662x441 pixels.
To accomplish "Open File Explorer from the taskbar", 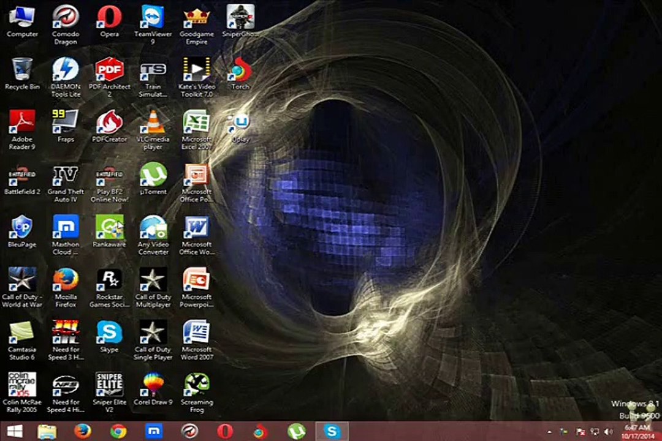I will pyautogui.click(x=47, y=431).
